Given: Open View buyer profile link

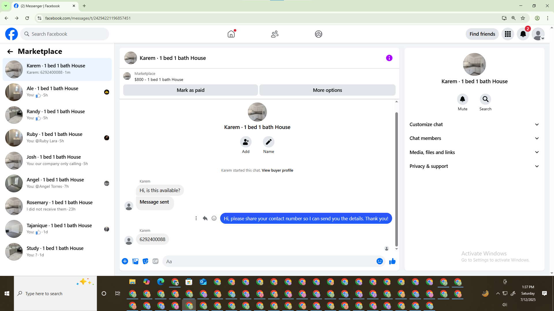Looking at the screenshot, I should click(277, 170).
